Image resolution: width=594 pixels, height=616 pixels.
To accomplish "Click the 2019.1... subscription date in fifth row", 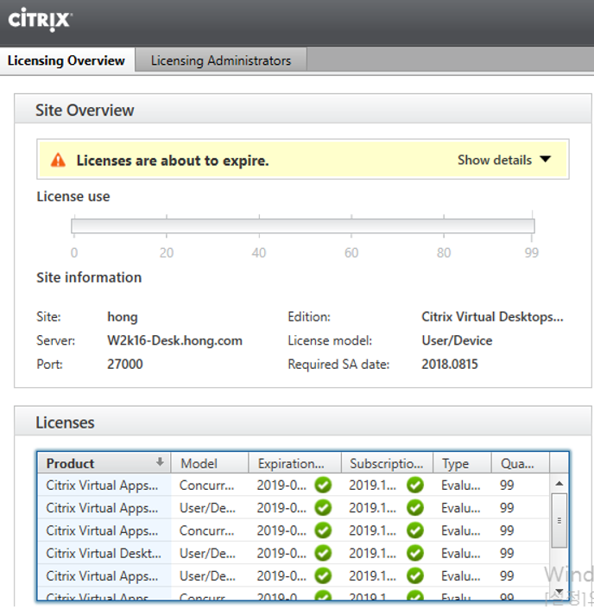I will click(373, 576).
